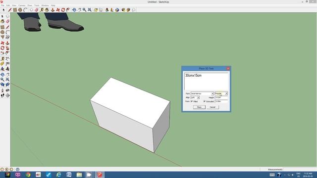Viewport: 317px width, 178px height.
Task: Select the Section Plane tool
Action: coord(7,95)
